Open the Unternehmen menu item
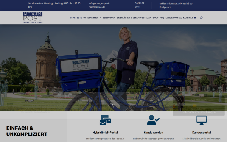Viewport: 227px width, 142px height. [91, 17]
